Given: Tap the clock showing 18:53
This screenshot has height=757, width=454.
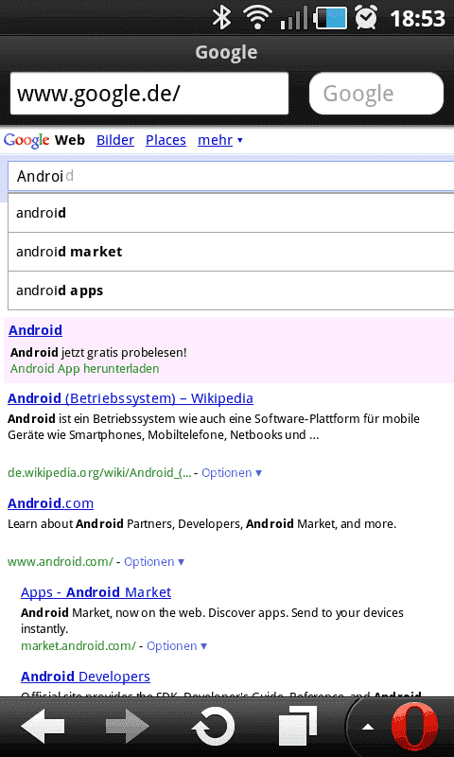Looking at the screenshot, I should point(417,18).
